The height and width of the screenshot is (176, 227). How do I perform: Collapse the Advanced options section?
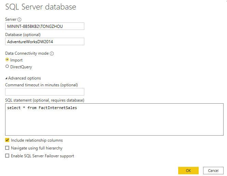(x=6, y=78)
